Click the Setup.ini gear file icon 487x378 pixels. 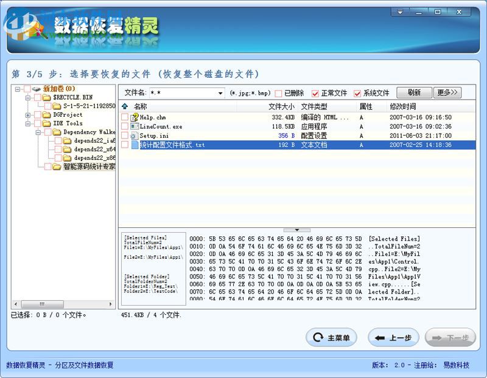tap(135, 136)
